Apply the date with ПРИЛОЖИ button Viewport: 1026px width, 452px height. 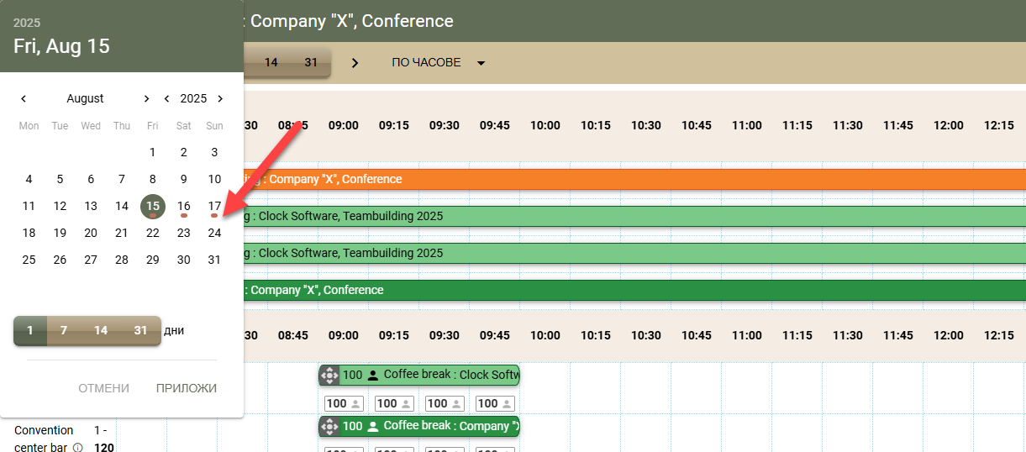pos(187,388)
